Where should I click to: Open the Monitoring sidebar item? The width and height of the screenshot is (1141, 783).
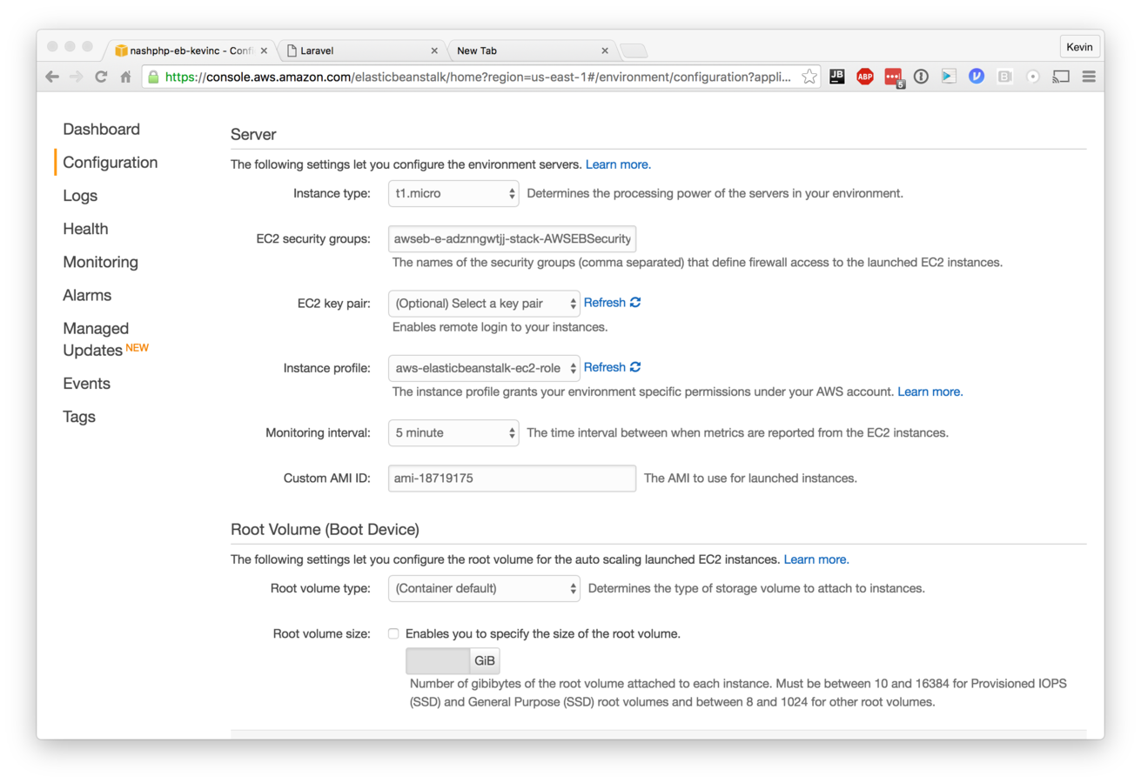click(100, 262)
